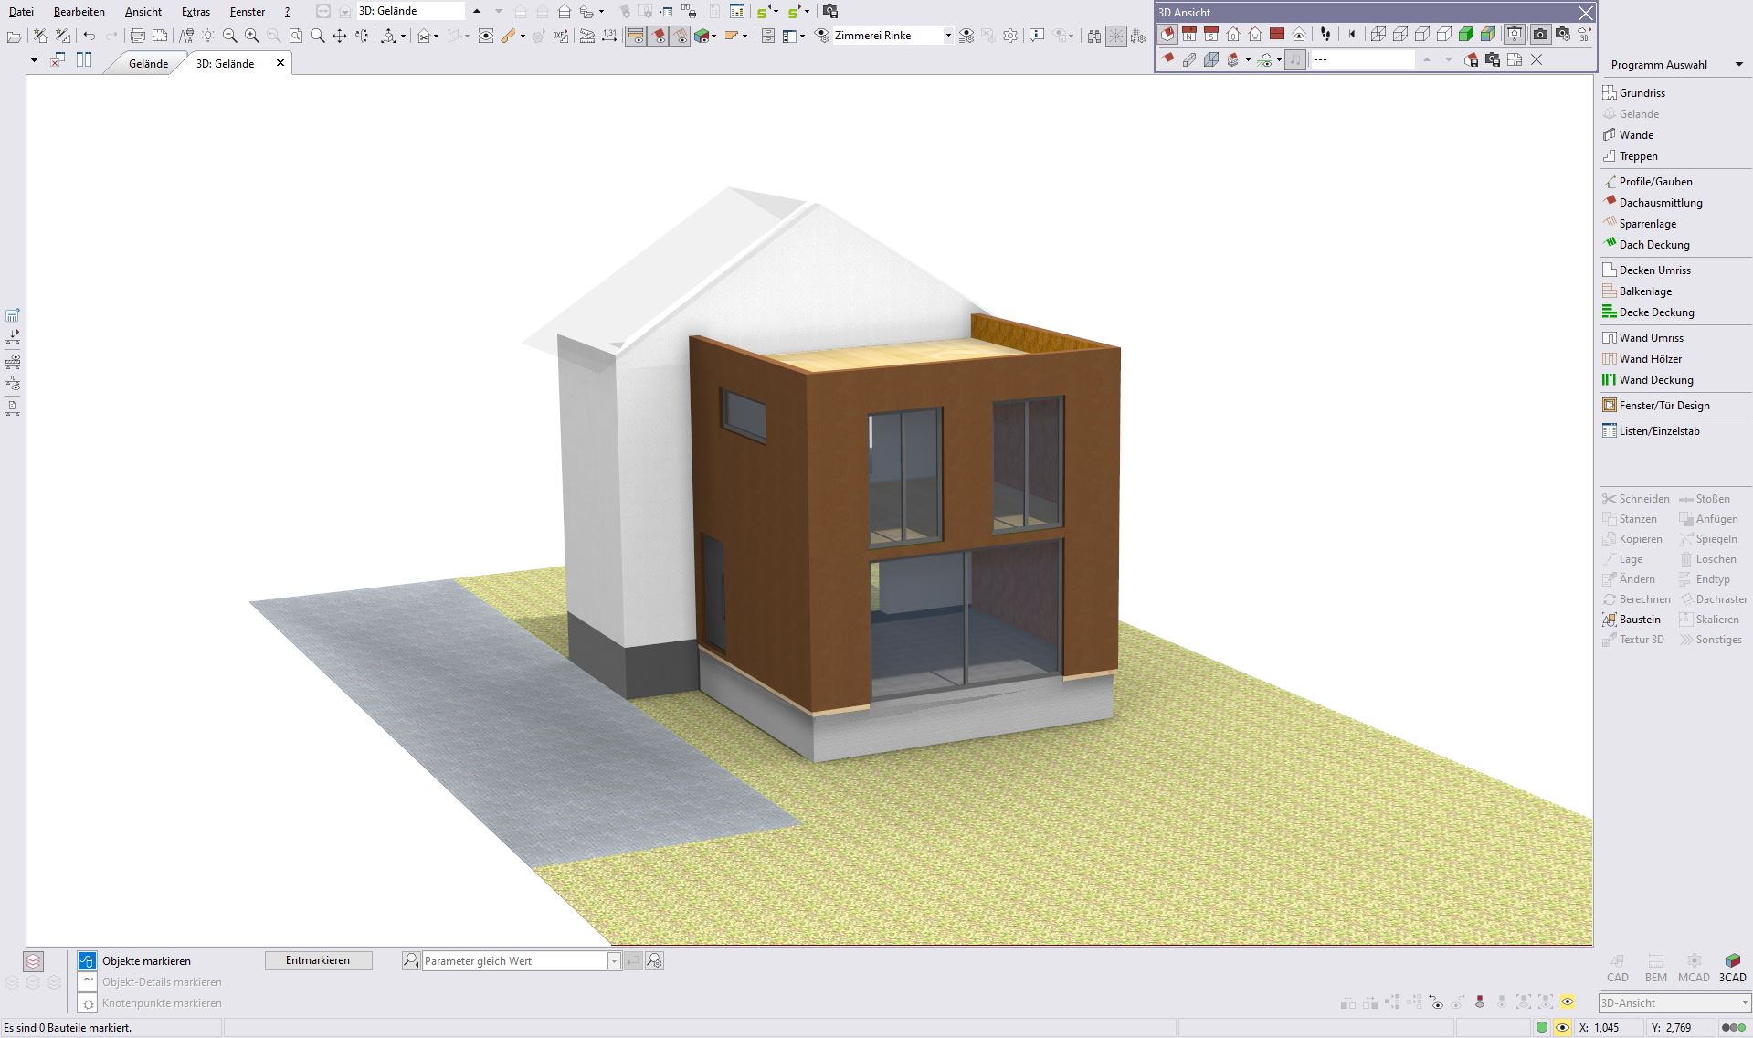Click the pan move arrows icon
Image resolution: width=1753 pixels, height=1038 pixels.
coord(340,36)
